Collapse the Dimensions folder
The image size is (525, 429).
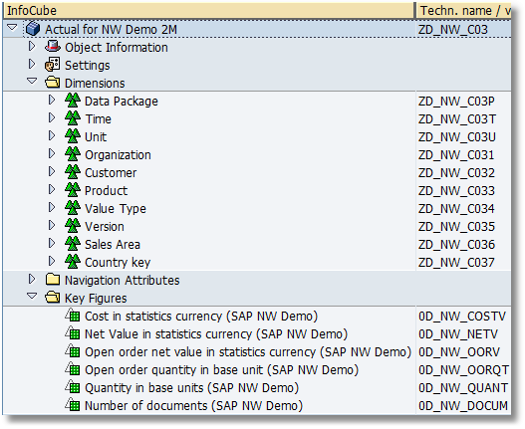[x=32, y=81]
